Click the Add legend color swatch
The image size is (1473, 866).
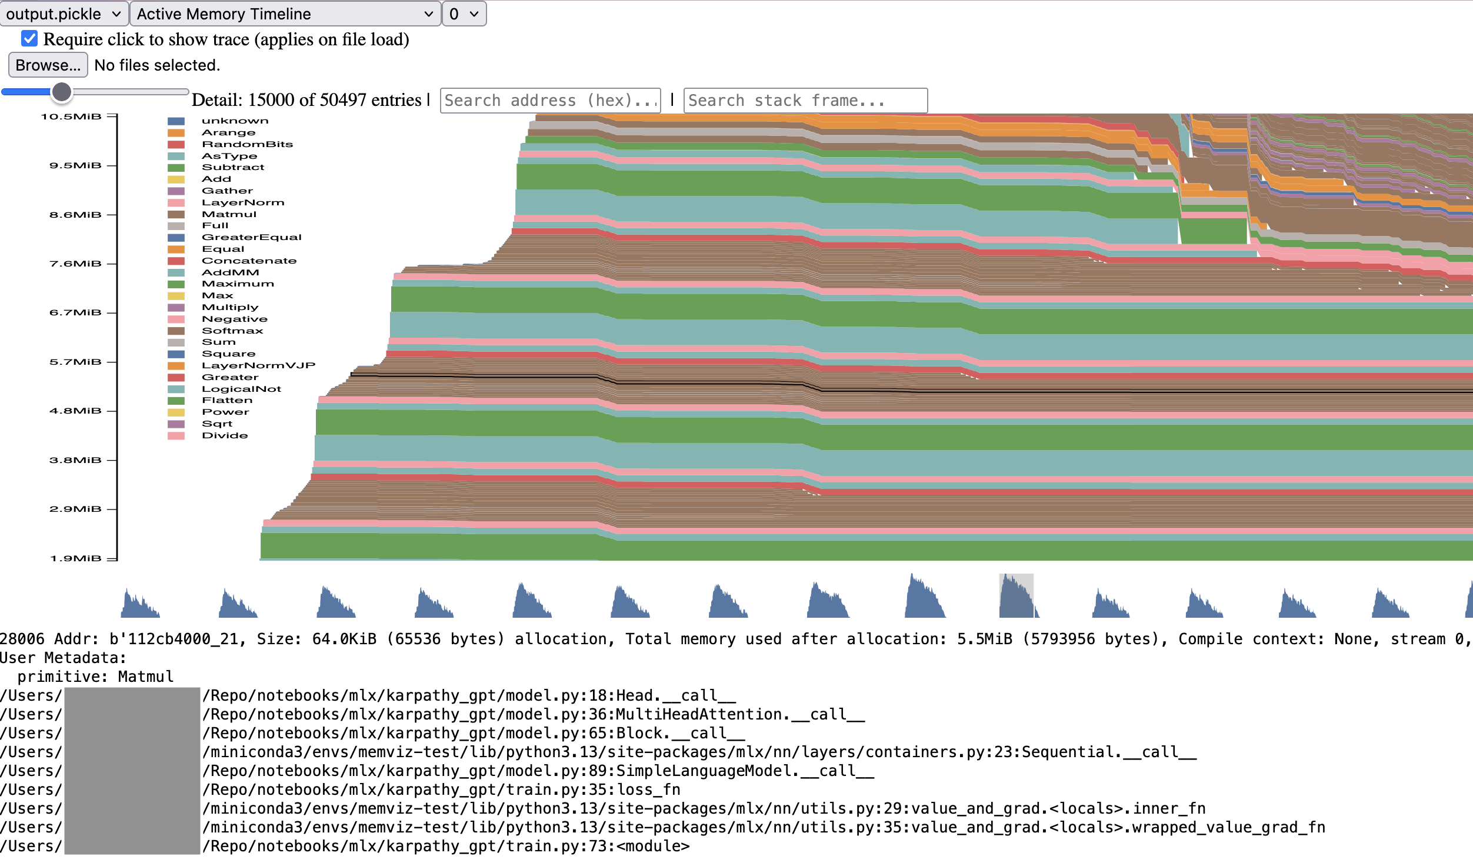point(176,179)
